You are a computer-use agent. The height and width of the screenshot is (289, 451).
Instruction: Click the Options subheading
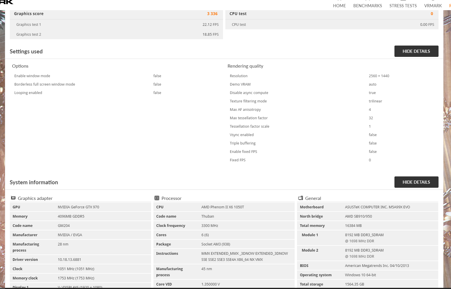(20, 66)
